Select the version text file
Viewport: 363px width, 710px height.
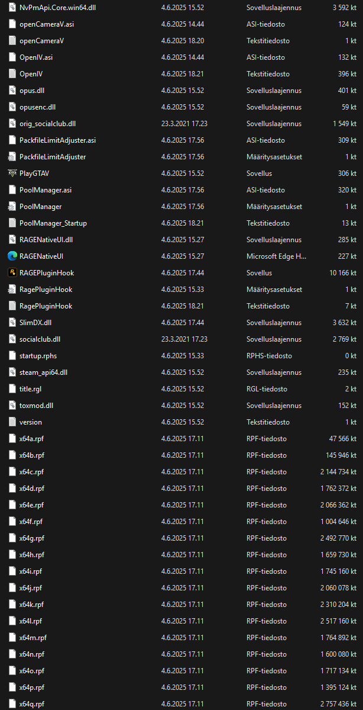point(31,422)
